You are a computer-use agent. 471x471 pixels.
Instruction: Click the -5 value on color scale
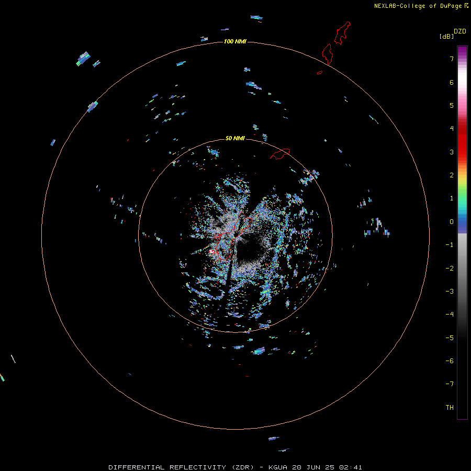click(x=450, y=338)
